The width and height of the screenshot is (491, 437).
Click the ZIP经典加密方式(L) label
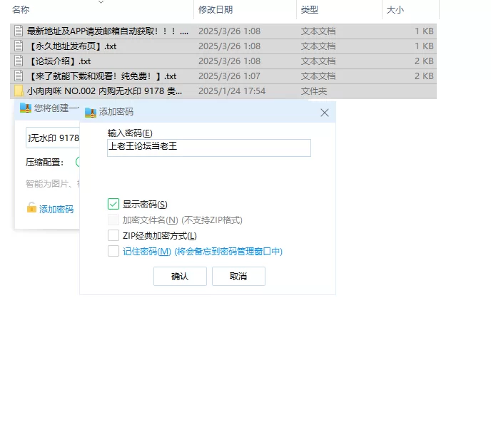[160, 235]
